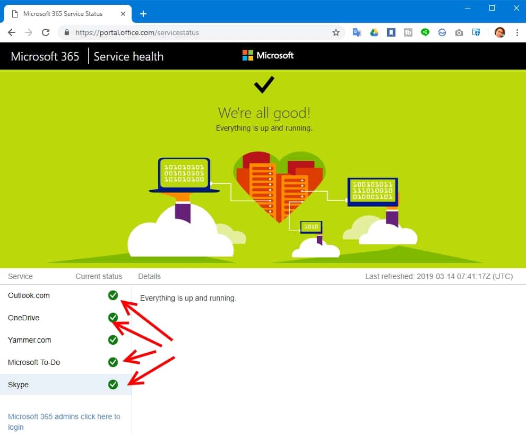Image resolution: width=526 pixels, height=434 pixels.
Task: Click the browser back arrow
Action: pyautogui.click(x=12, y=32)
